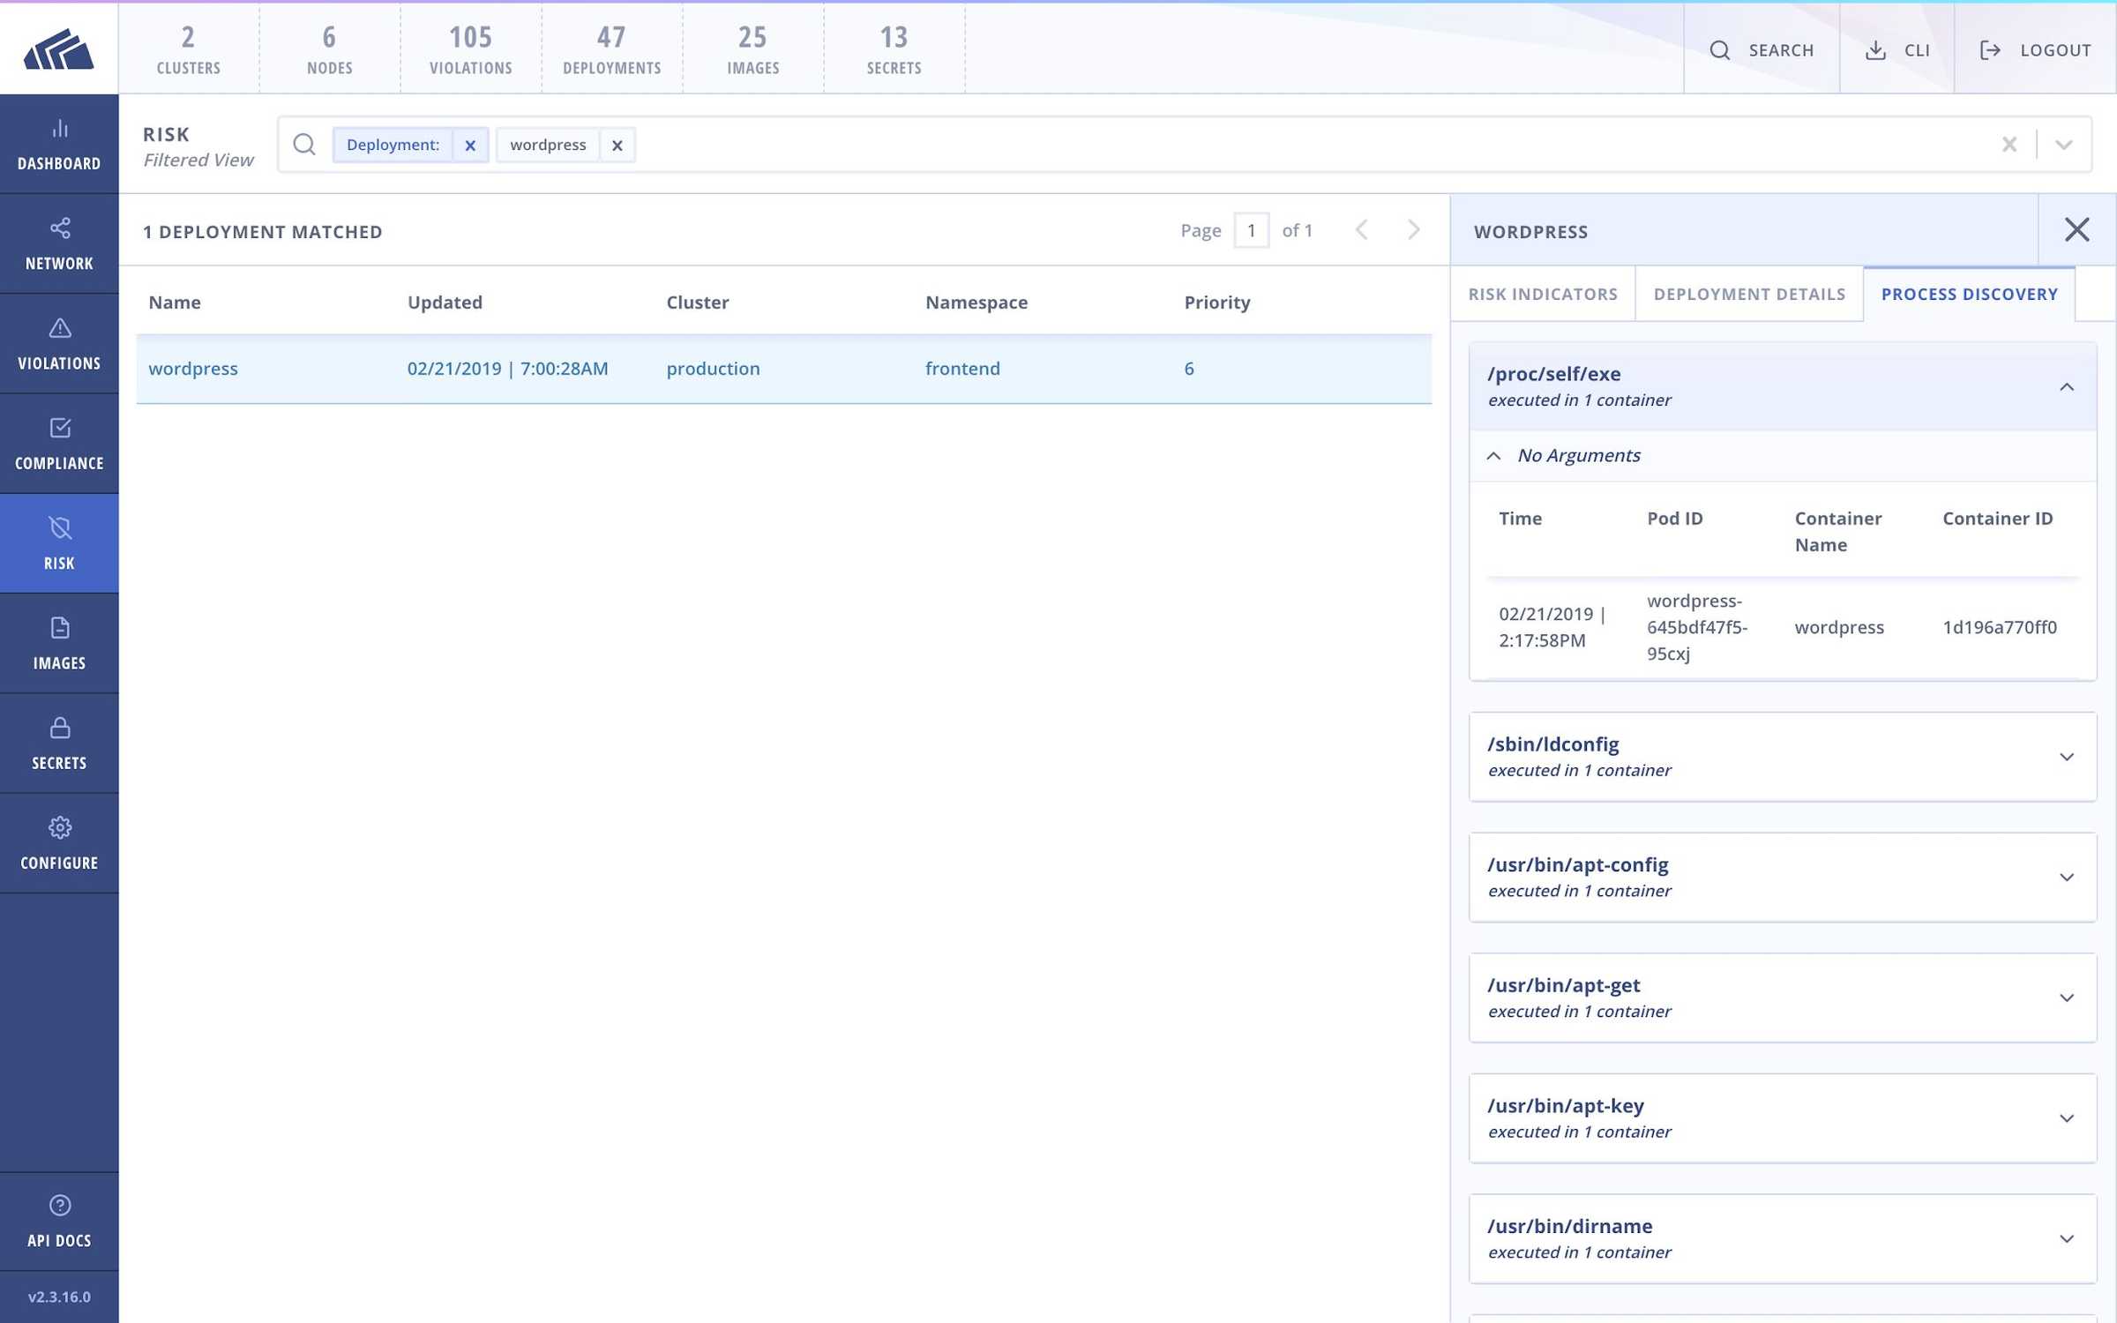Image resolution: width=2117 pixels, height=1323 pixels.
Task: Open the 2 Clusters summary tile
Action: [189, 49]
